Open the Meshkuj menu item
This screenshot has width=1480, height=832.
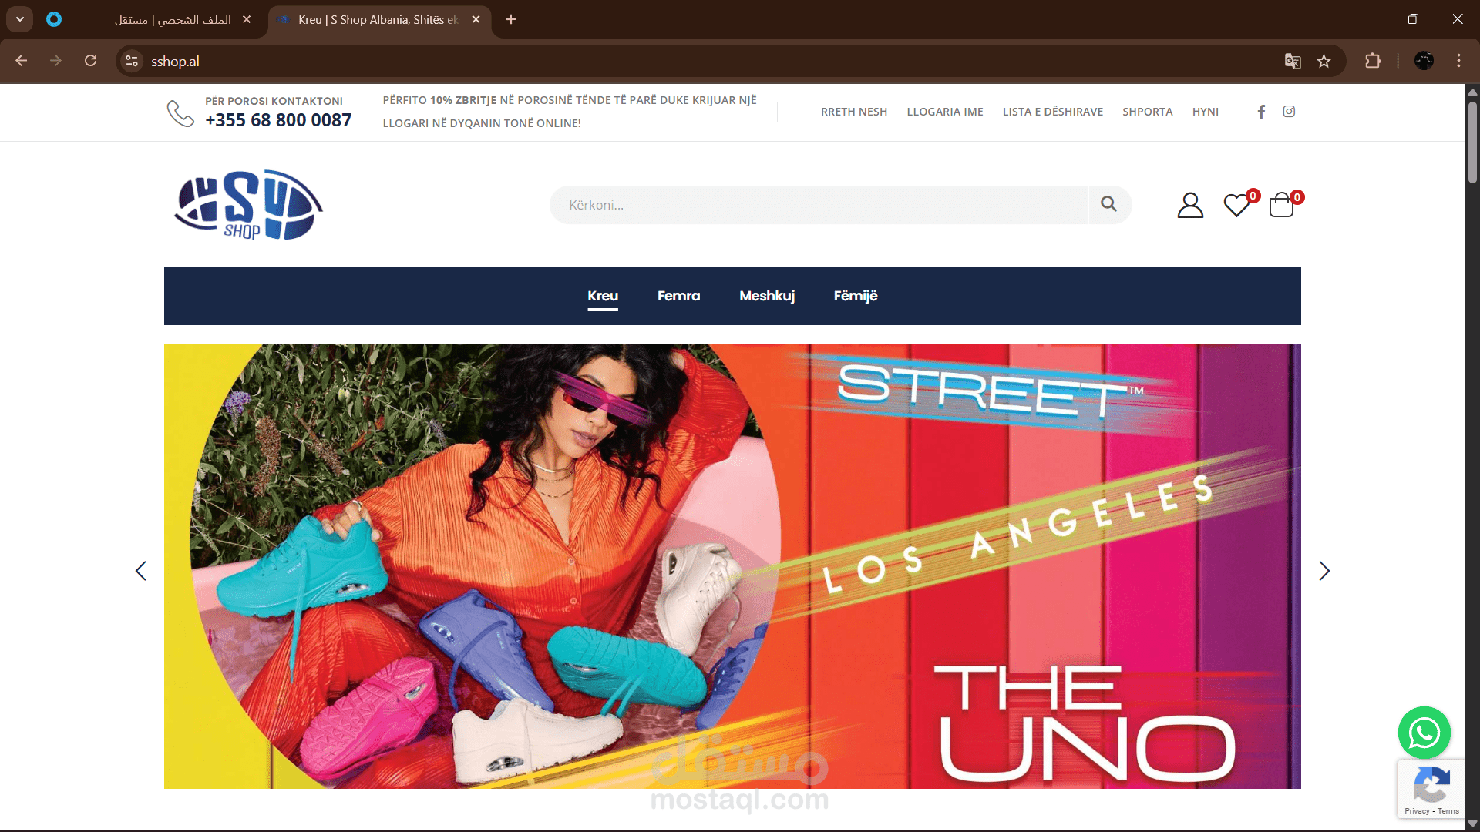click(767, 296)
